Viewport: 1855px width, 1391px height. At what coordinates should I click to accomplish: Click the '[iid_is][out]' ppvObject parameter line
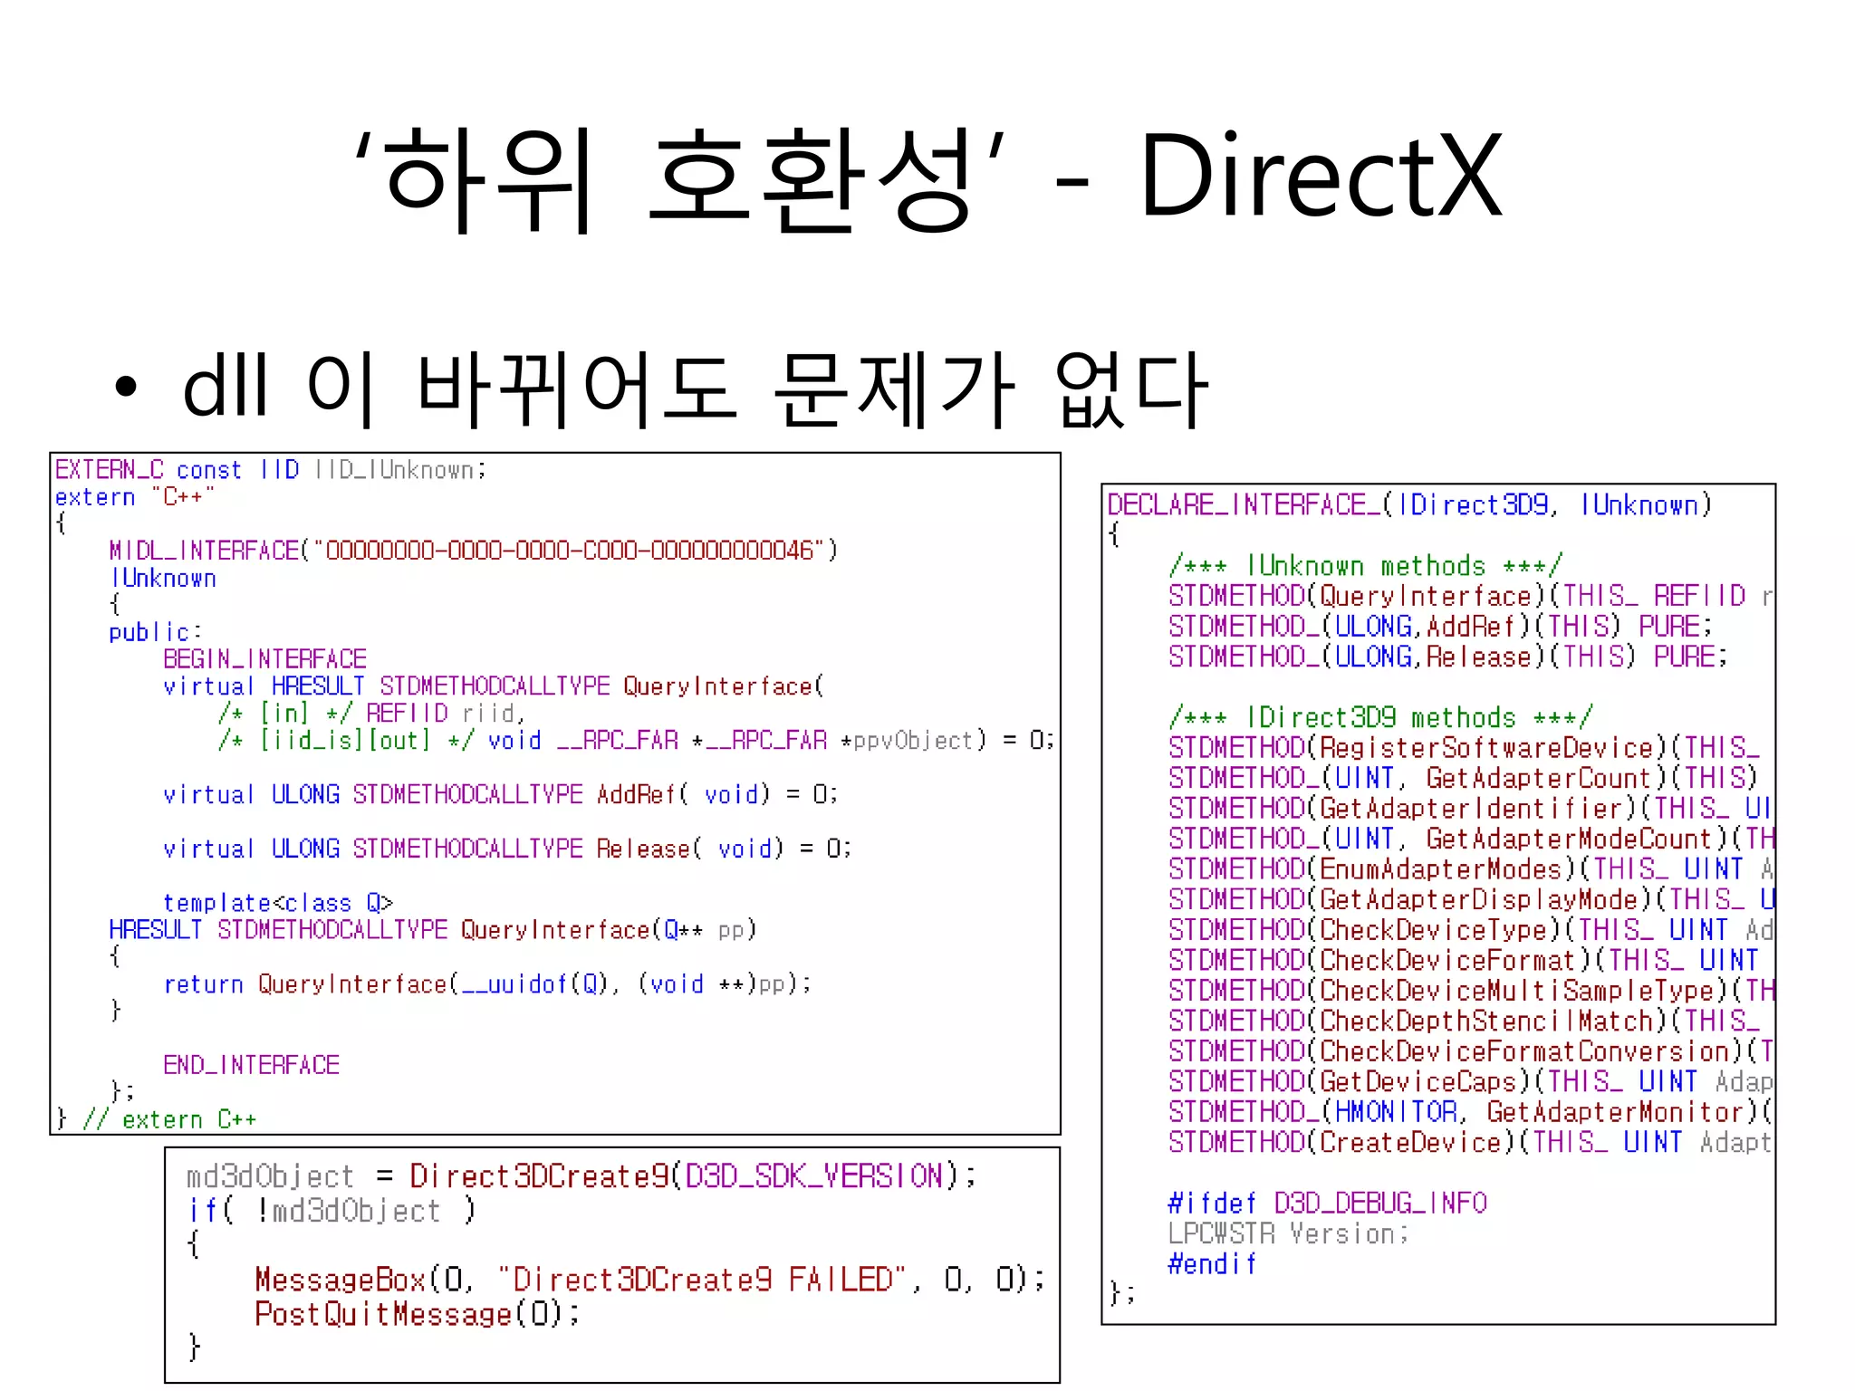(x=636, y=741)
